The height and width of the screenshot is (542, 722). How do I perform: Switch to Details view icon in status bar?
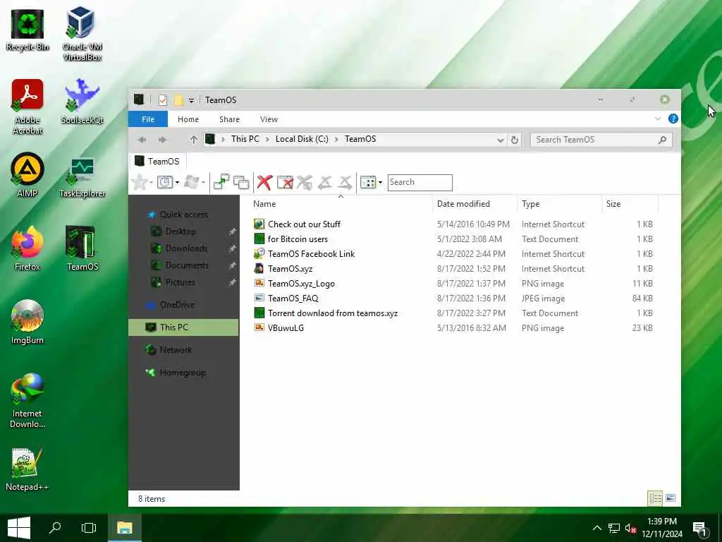[655, 498]
